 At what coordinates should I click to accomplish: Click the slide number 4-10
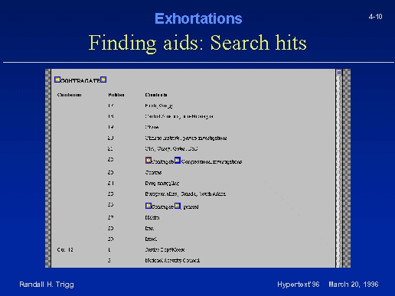(375, 17)
